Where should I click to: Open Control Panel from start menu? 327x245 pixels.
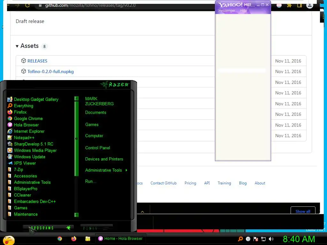pyautogui.click(x=98, y=148)
